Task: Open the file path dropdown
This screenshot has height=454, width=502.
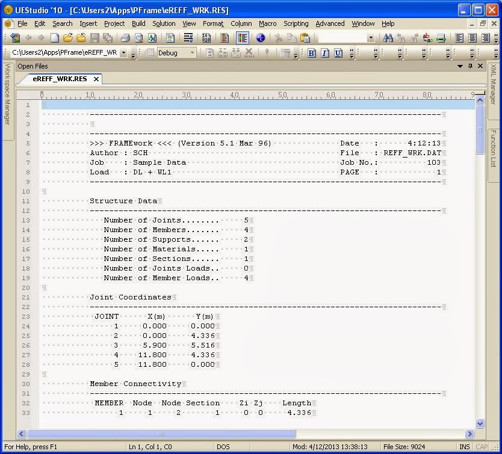Action: 123,52
